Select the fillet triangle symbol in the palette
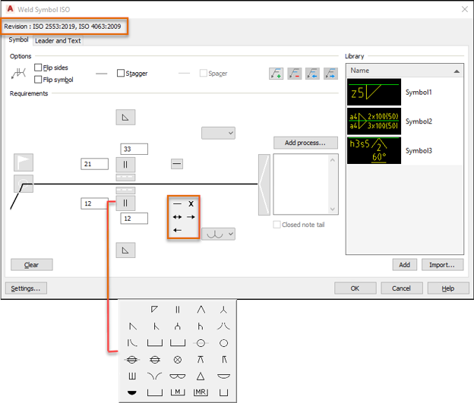Viewport: 474px width, 403px height. point(154,310)
